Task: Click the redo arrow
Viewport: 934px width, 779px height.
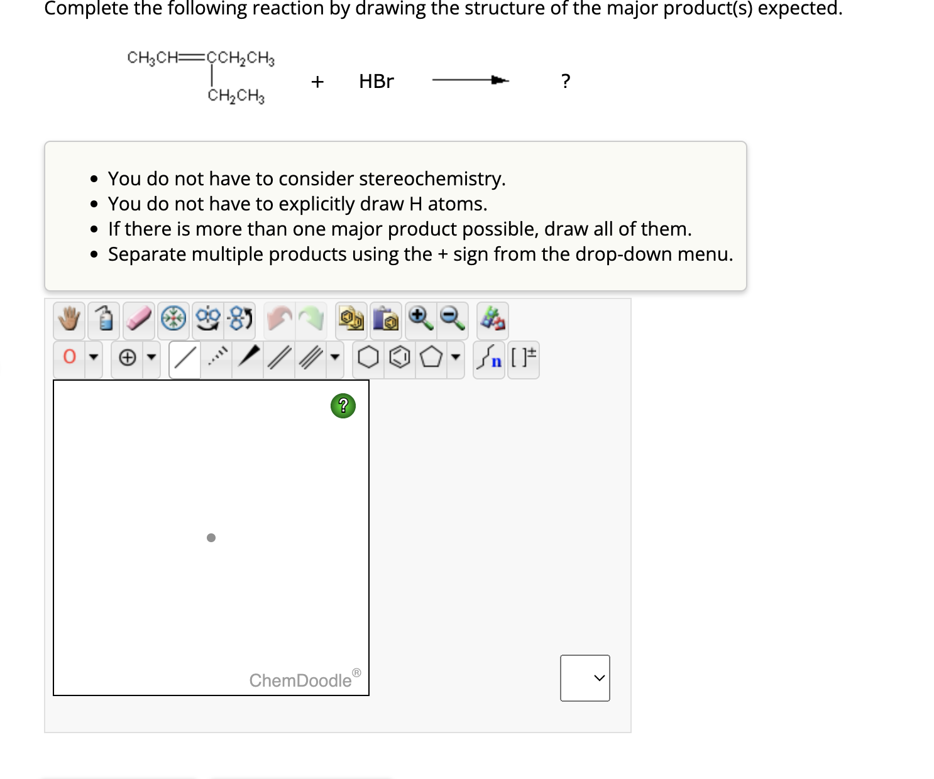Action: (x=310, y=320)
